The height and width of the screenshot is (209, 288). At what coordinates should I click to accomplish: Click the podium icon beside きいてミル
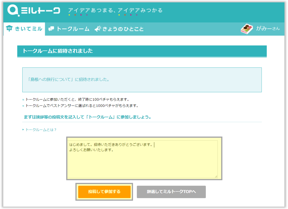(x=10, y=29)
